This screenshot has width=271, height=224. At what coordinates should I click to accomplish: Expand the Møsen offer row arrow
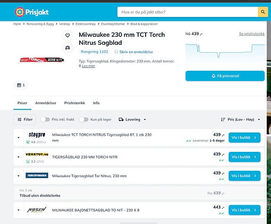click(18, 210)
